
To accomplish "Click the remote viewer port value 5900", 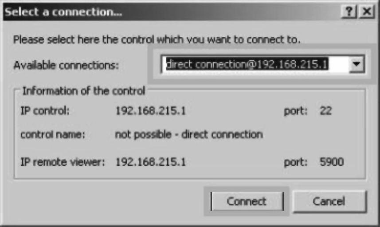I will pyautogui.click(x=332, y=162).
